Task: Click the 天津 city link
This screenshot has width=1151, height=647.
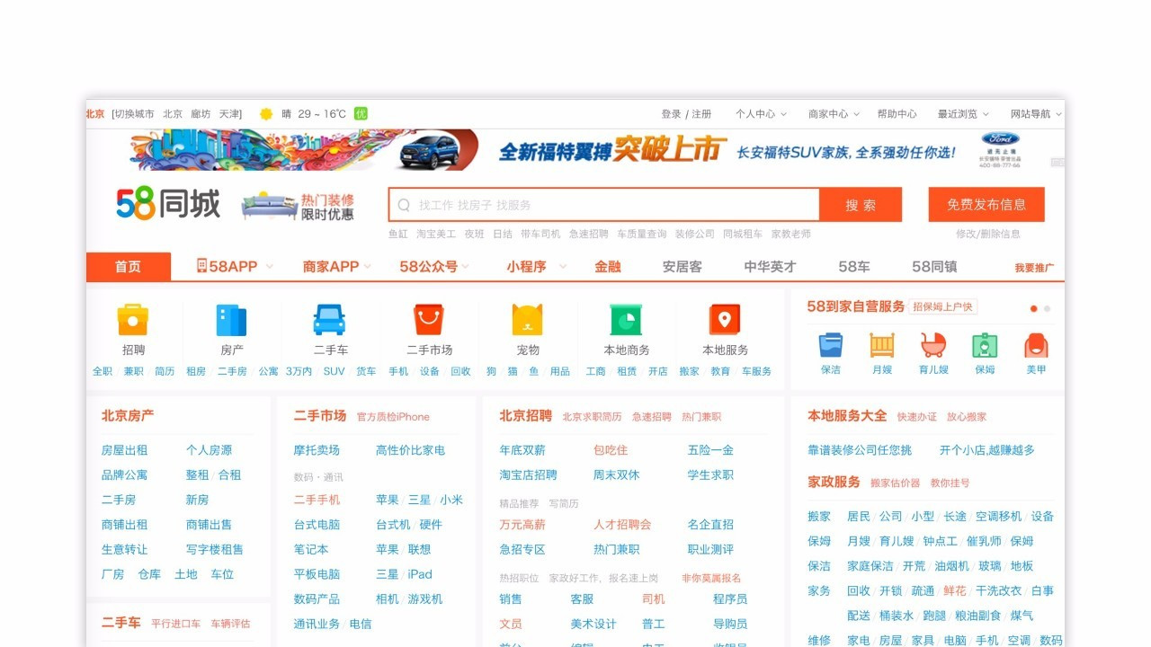Action: pyautogui.click(x=230, y=114)
